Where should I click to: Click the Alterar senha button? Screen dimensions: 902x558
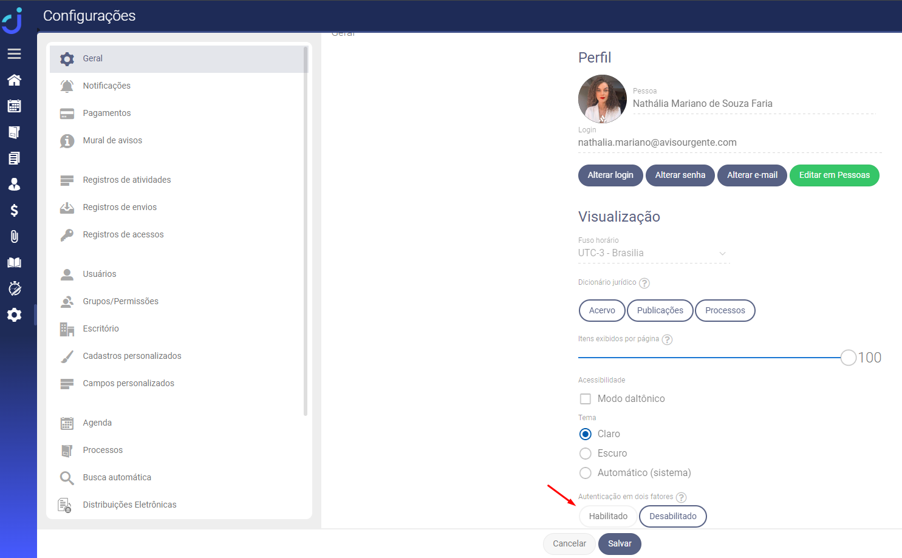click(680, 175)
